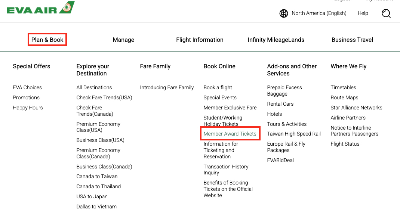
Task: Open Happy Hours offers
Action: point(28,108)
